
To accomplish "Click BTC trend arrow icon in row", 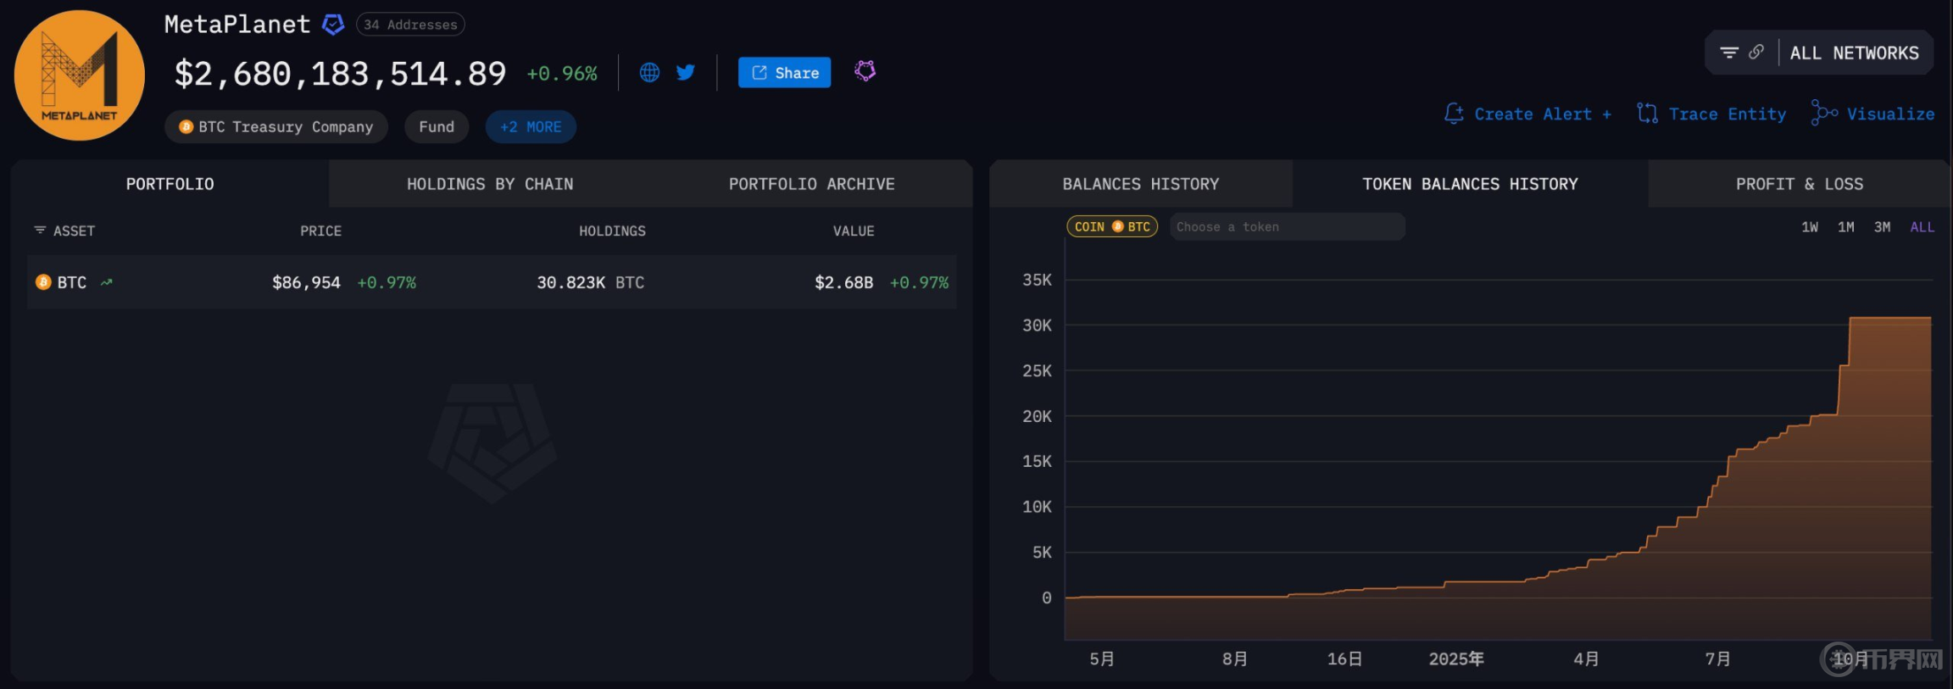I will (x=106, y=283).
